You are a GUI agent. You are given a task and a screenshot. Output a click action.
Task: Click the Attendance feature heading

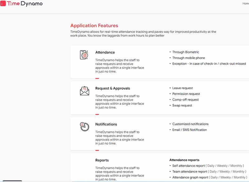(x=105, y=52)
